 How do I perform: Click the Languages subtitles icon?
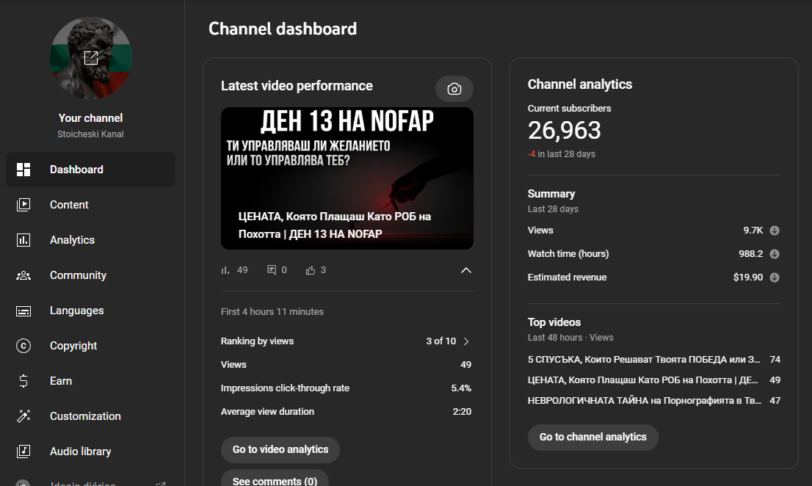(x=23, y=311)
